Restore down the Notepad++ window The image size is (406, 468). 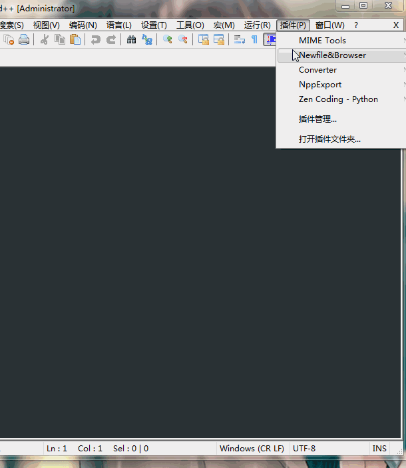pos(363,5)
